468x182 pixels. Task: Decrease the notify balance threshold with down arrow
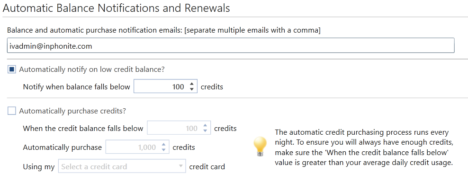[x=192, y=89]
